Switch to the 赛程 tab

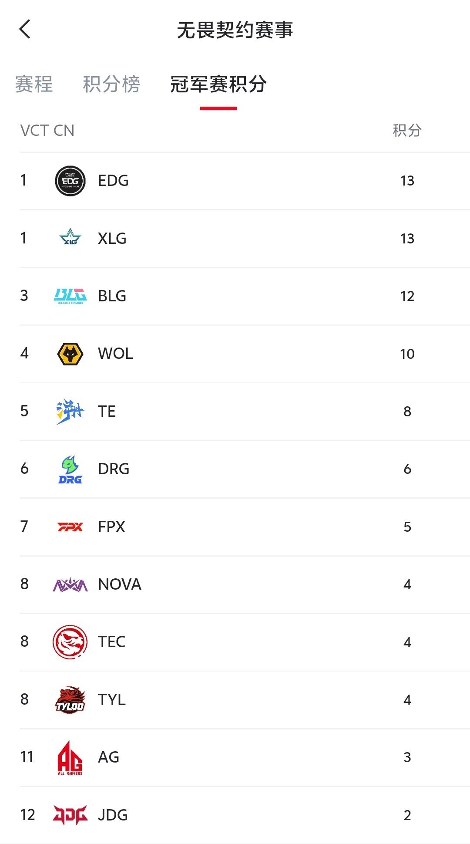[34, 84]
